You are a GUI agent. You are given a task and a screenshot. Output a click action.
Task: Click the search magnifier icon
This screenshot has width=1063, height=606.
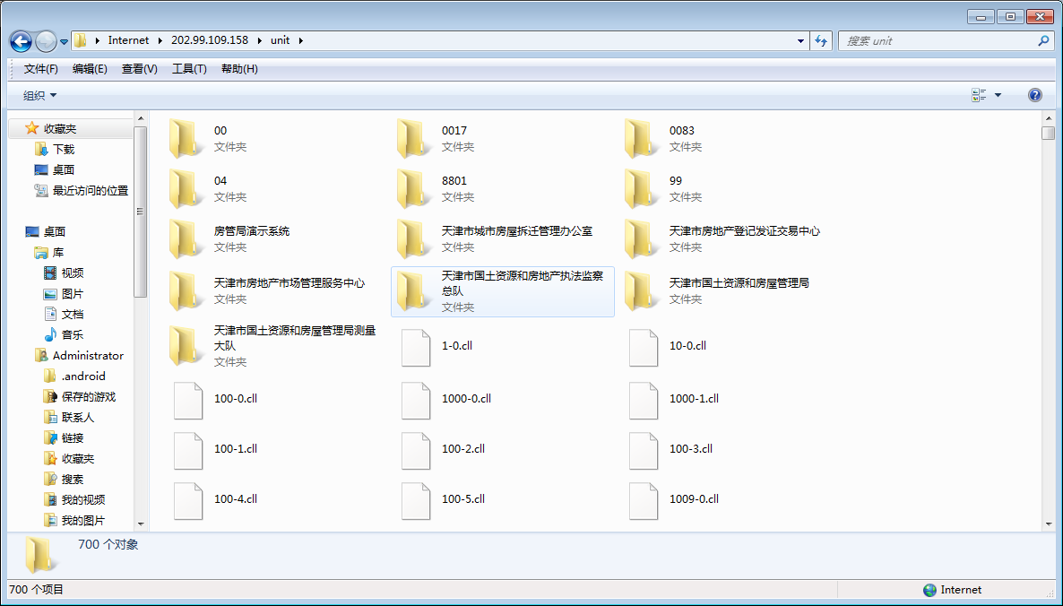[x=1043, y=40]
